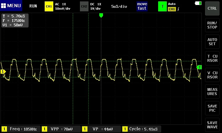Screen dimensions: 222x133
Task: Select the yellow CH1 channel badge
Action: [49, 6]
